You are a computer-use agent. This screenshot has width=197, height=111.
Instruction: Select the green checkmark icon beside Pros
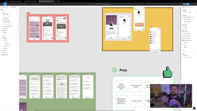[x=115, y=70]
